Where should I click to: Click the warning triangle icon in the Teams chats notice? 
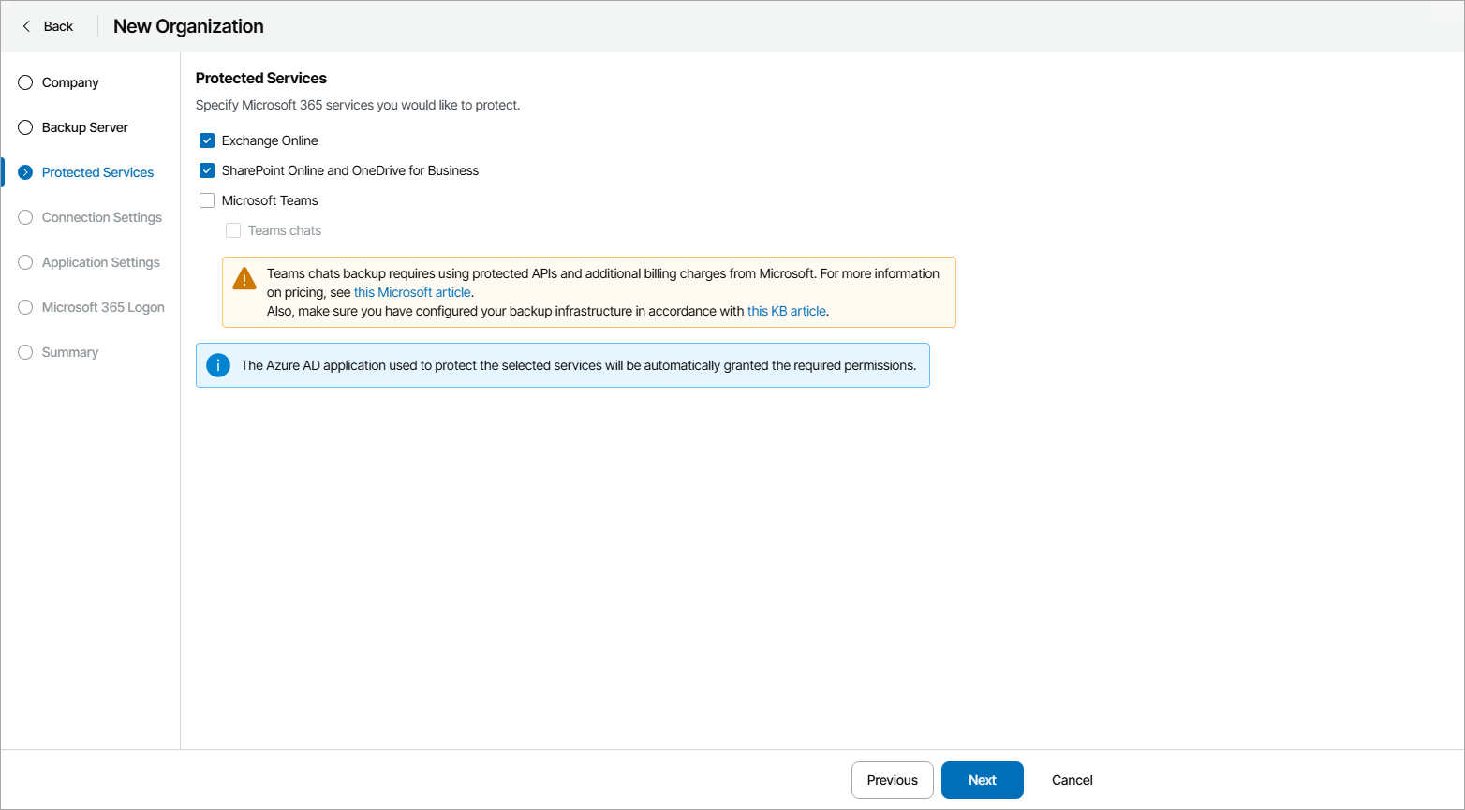(244, 278)
